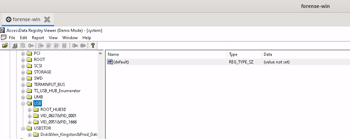This screenshot has height=139, width=350.
Task: Click the tree scrollbar up arrow
Action: point(100,53)
